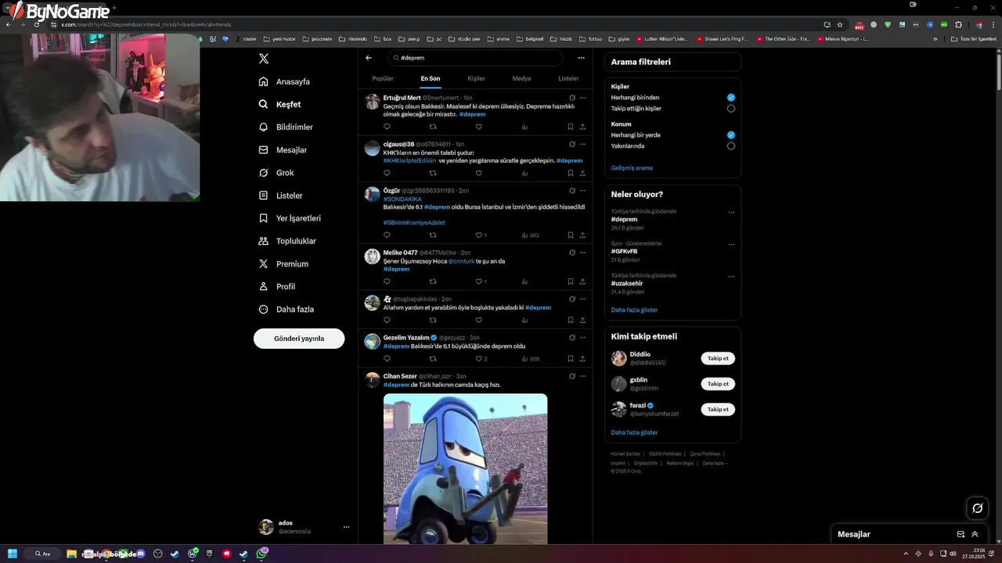
Task: Open #5BinVeKısmiyeAdalet hashtag link
Action: [414, 223]
